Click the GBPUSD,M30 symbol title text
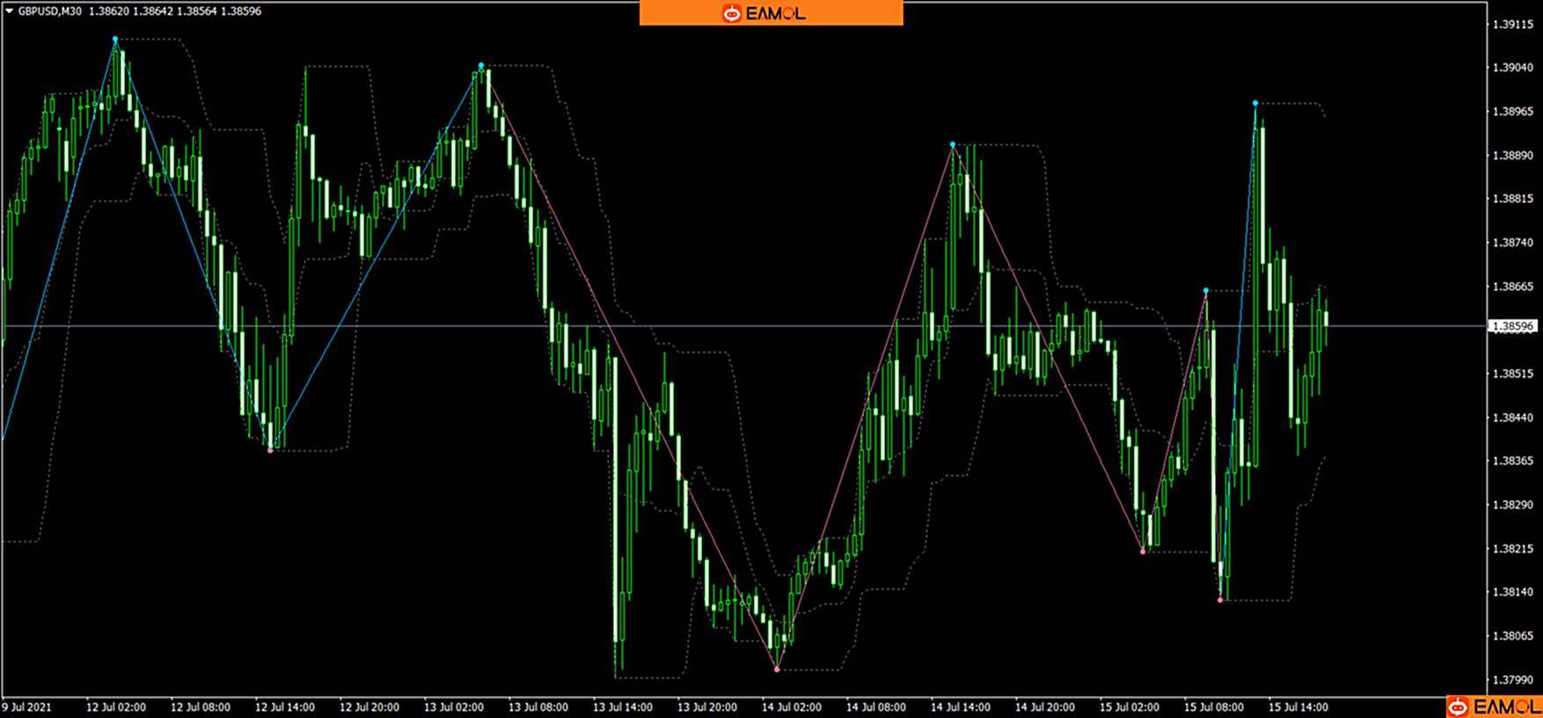 tap(51, 11)
